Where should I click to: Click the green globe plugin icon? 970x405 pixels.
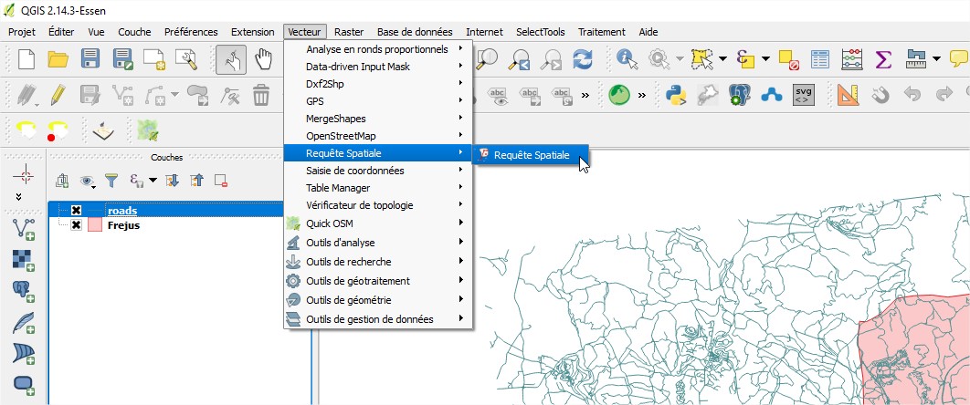coord(619,95)
